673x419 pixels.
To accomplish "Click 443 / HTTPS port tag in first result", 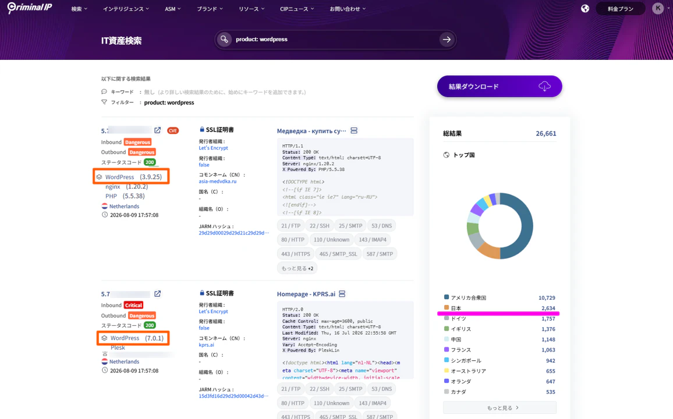I will [295, 254].
